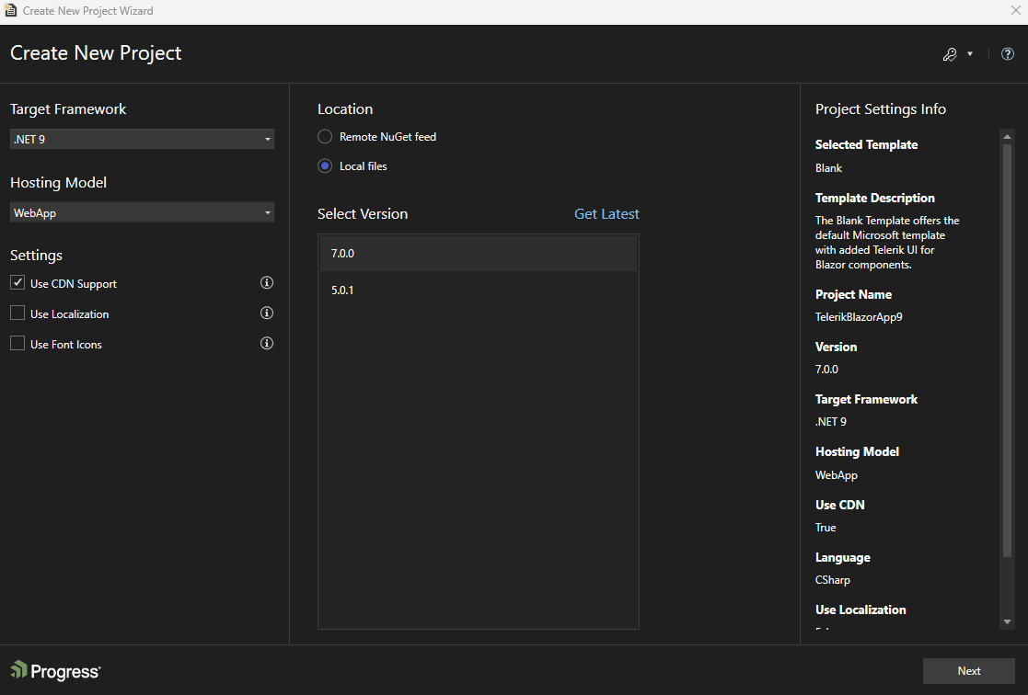Open the Target Framework .NET 9 dropdown
The image size is (1028, 695).
(142, 139)
